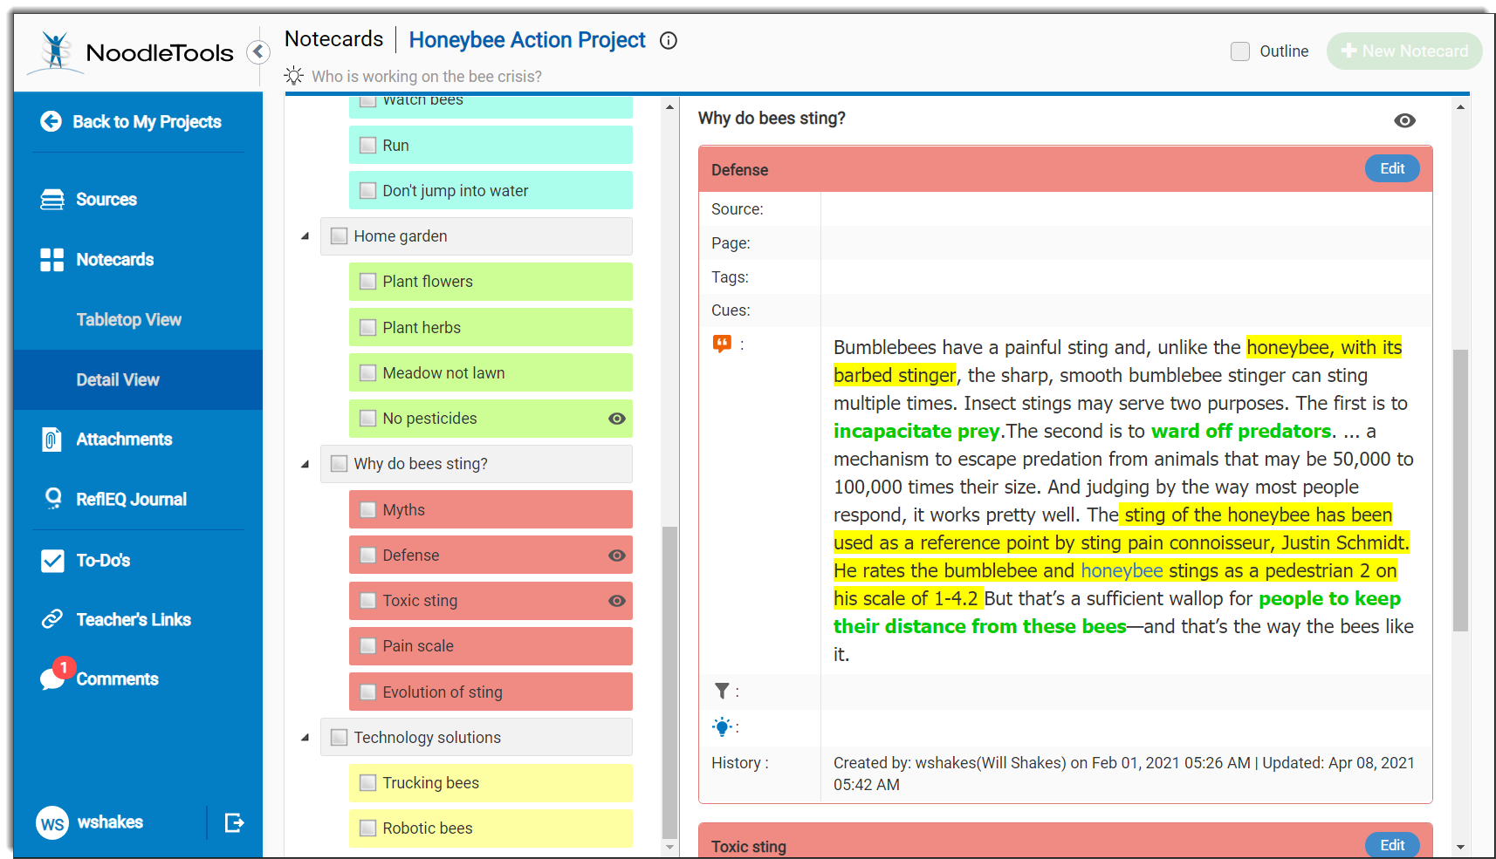Check the Plant flowers notecard checkbox
This screenshot has width=1496, height=859.
(368, 282)
